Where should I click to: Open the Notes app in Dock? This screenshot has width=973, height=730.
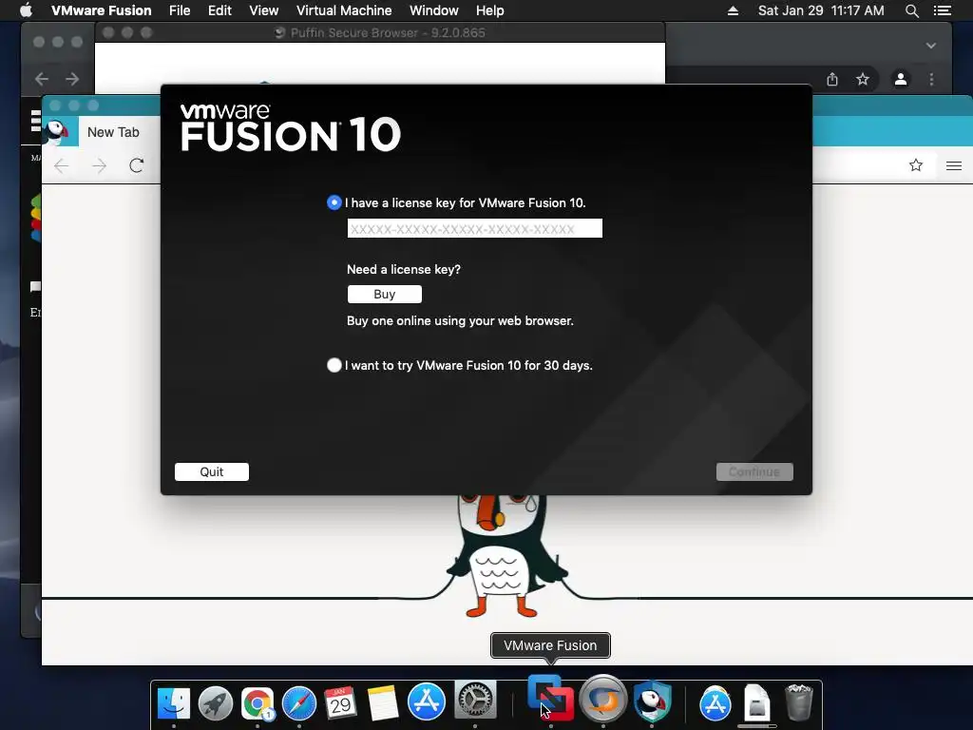coord(383,703)
